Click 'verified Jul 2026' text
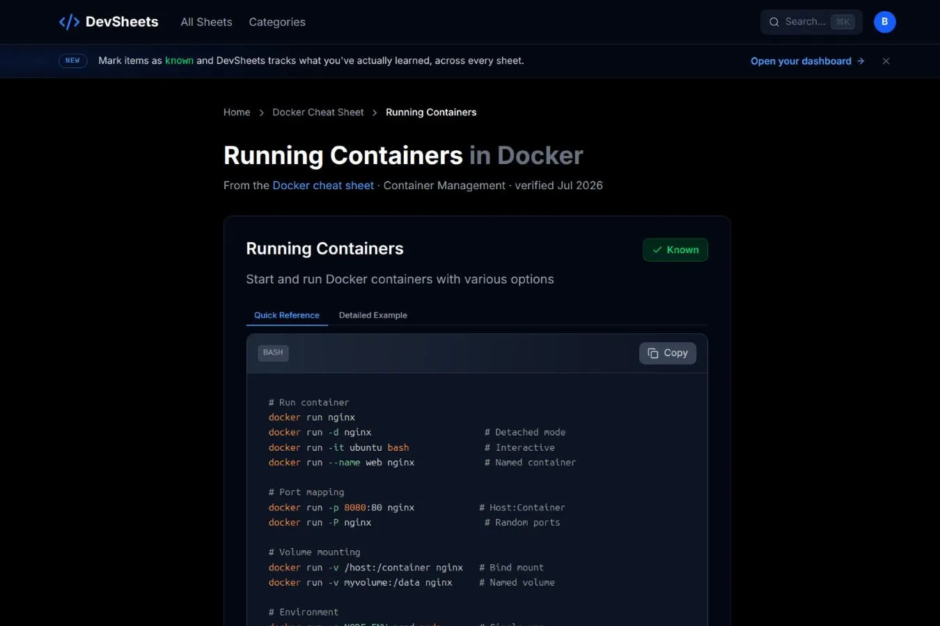 click(x=559, y=186)
